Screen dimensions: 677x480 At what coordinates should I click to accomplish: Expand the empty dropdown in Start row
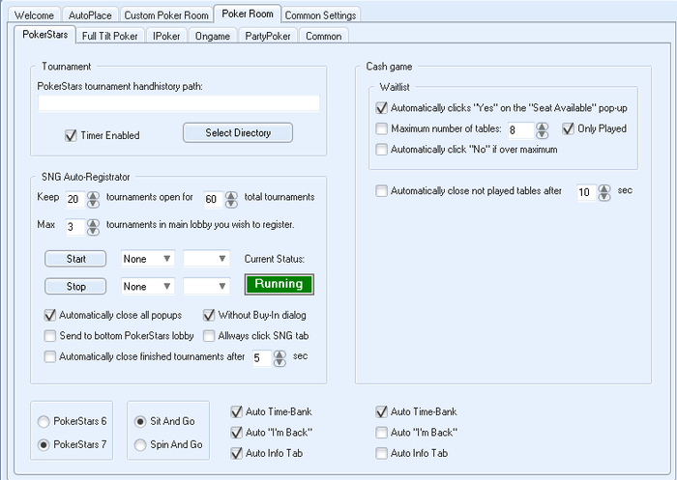coord(207,259)
